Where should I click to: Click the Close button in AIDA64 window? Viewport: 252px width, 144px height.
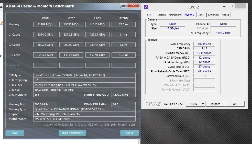[x=129, y=133]
